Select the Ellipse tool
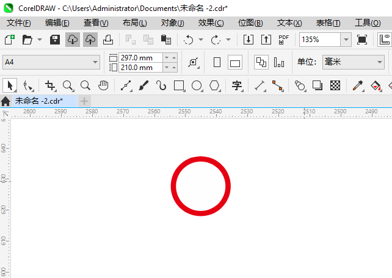Image resolution: width=392 pixels, height=278 pixels. click(197, 85)
